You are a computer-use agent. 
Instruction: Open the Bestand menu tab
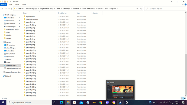coord(4,5)
